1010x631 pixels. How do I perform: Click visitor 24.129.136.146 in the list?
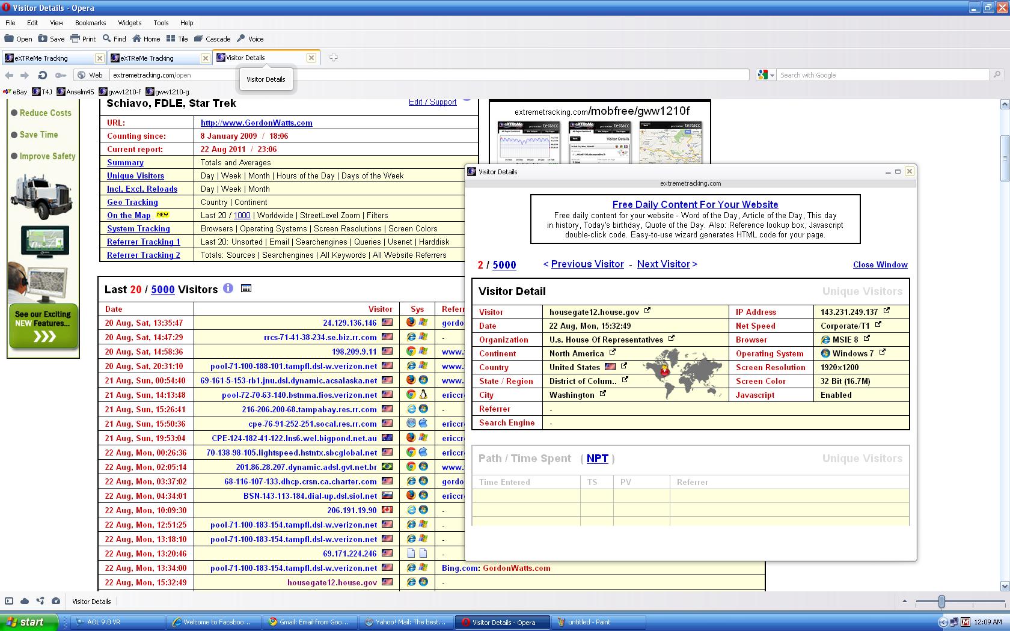coord(349,323)
